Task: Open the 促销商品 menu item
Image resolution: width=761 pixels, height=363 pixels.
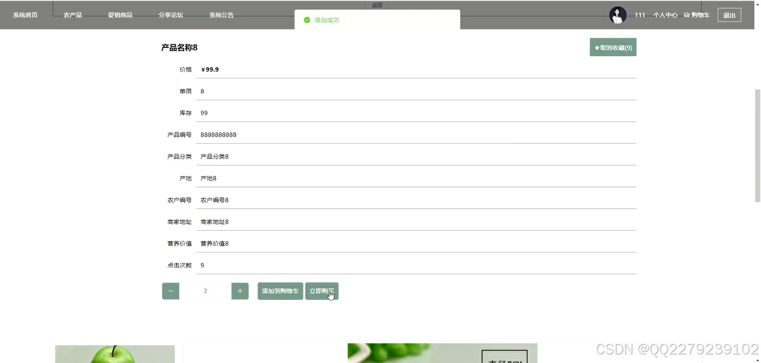Action: [120, 15]
